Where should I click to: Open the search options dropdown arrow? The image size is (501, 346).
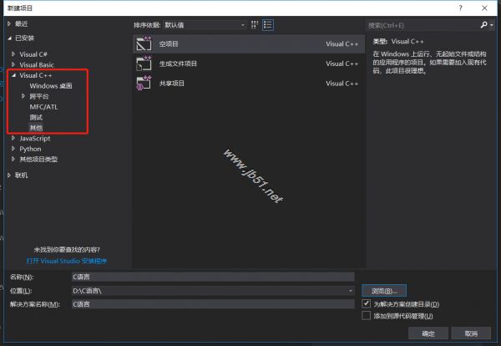tap(492, 24)
